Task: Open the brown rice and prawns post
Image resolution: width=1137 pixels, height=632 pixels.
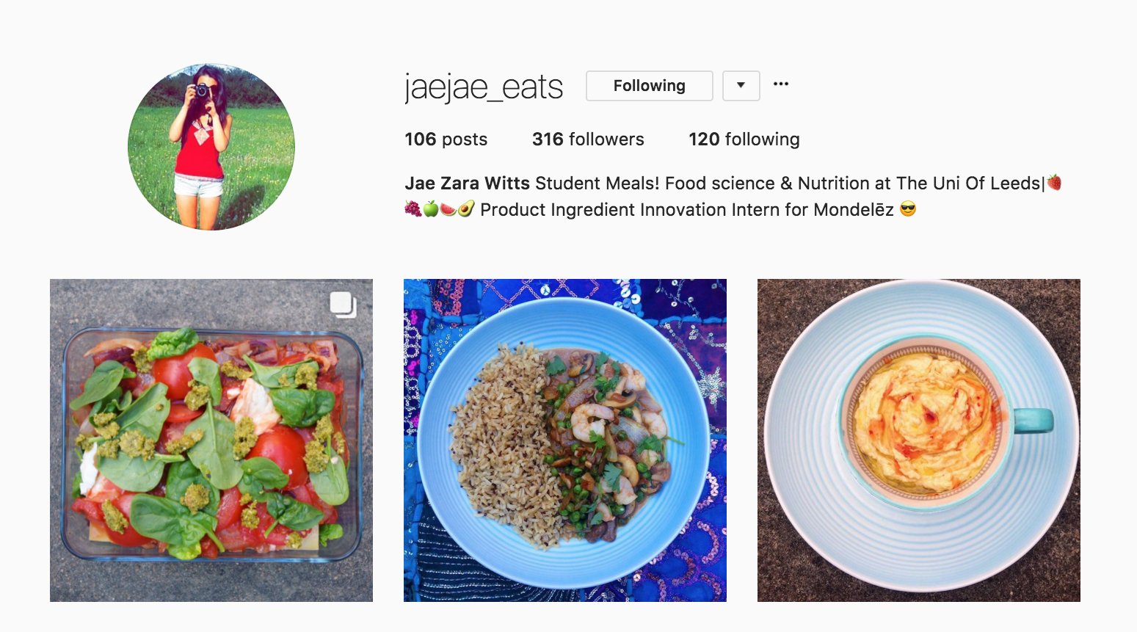Action: (x=564, y=439)
